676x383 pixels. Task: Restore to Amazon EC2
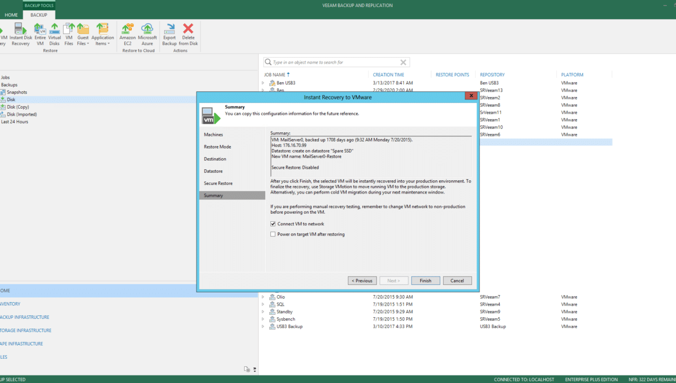click(x=128, y=34)
